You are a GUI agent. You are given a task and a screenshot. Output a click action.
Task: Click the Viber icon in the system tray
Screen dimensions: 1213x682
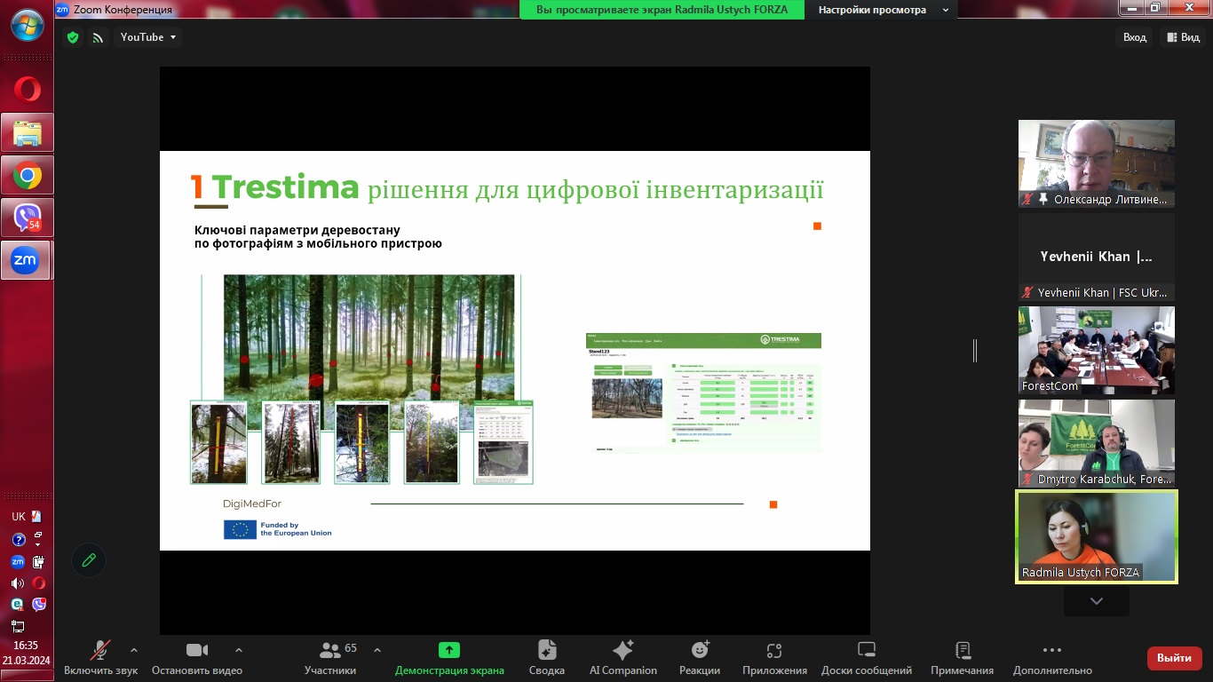[x=38, y=605]
